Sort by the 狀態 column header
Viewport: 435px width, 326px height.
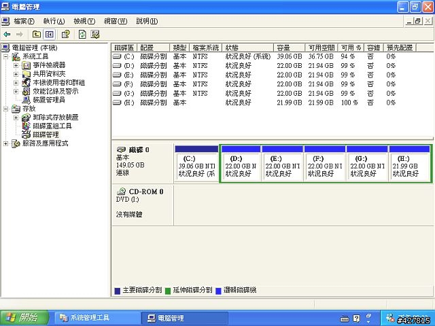248,48
